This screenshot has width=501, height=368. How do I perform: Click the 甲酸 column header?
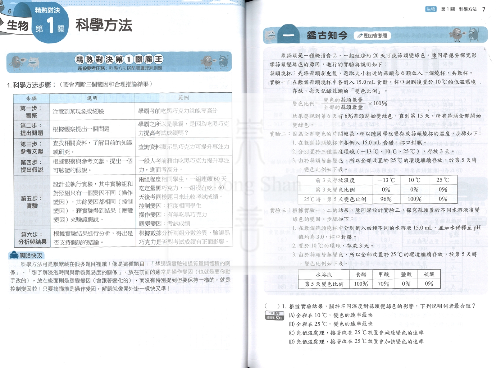pyautogui.click(x=383, y=274)
